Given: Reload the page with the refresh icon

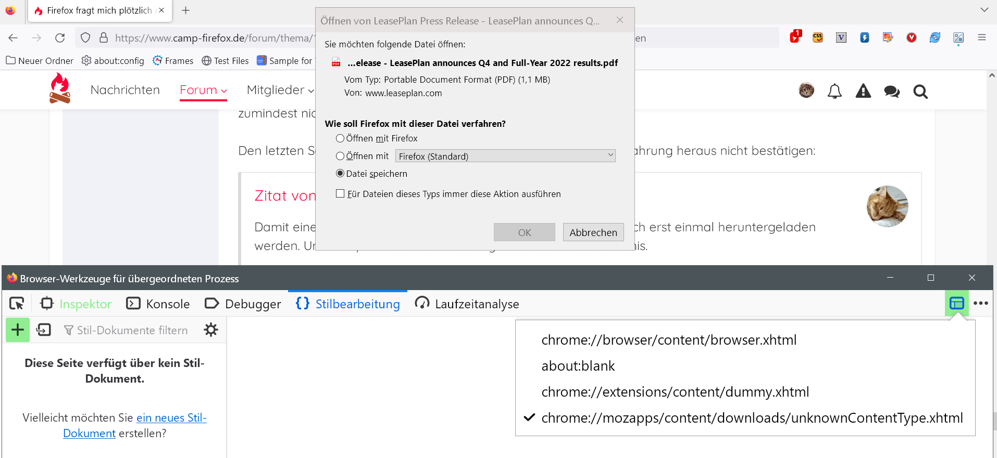Looking at the screenshot, I should 60,38.
